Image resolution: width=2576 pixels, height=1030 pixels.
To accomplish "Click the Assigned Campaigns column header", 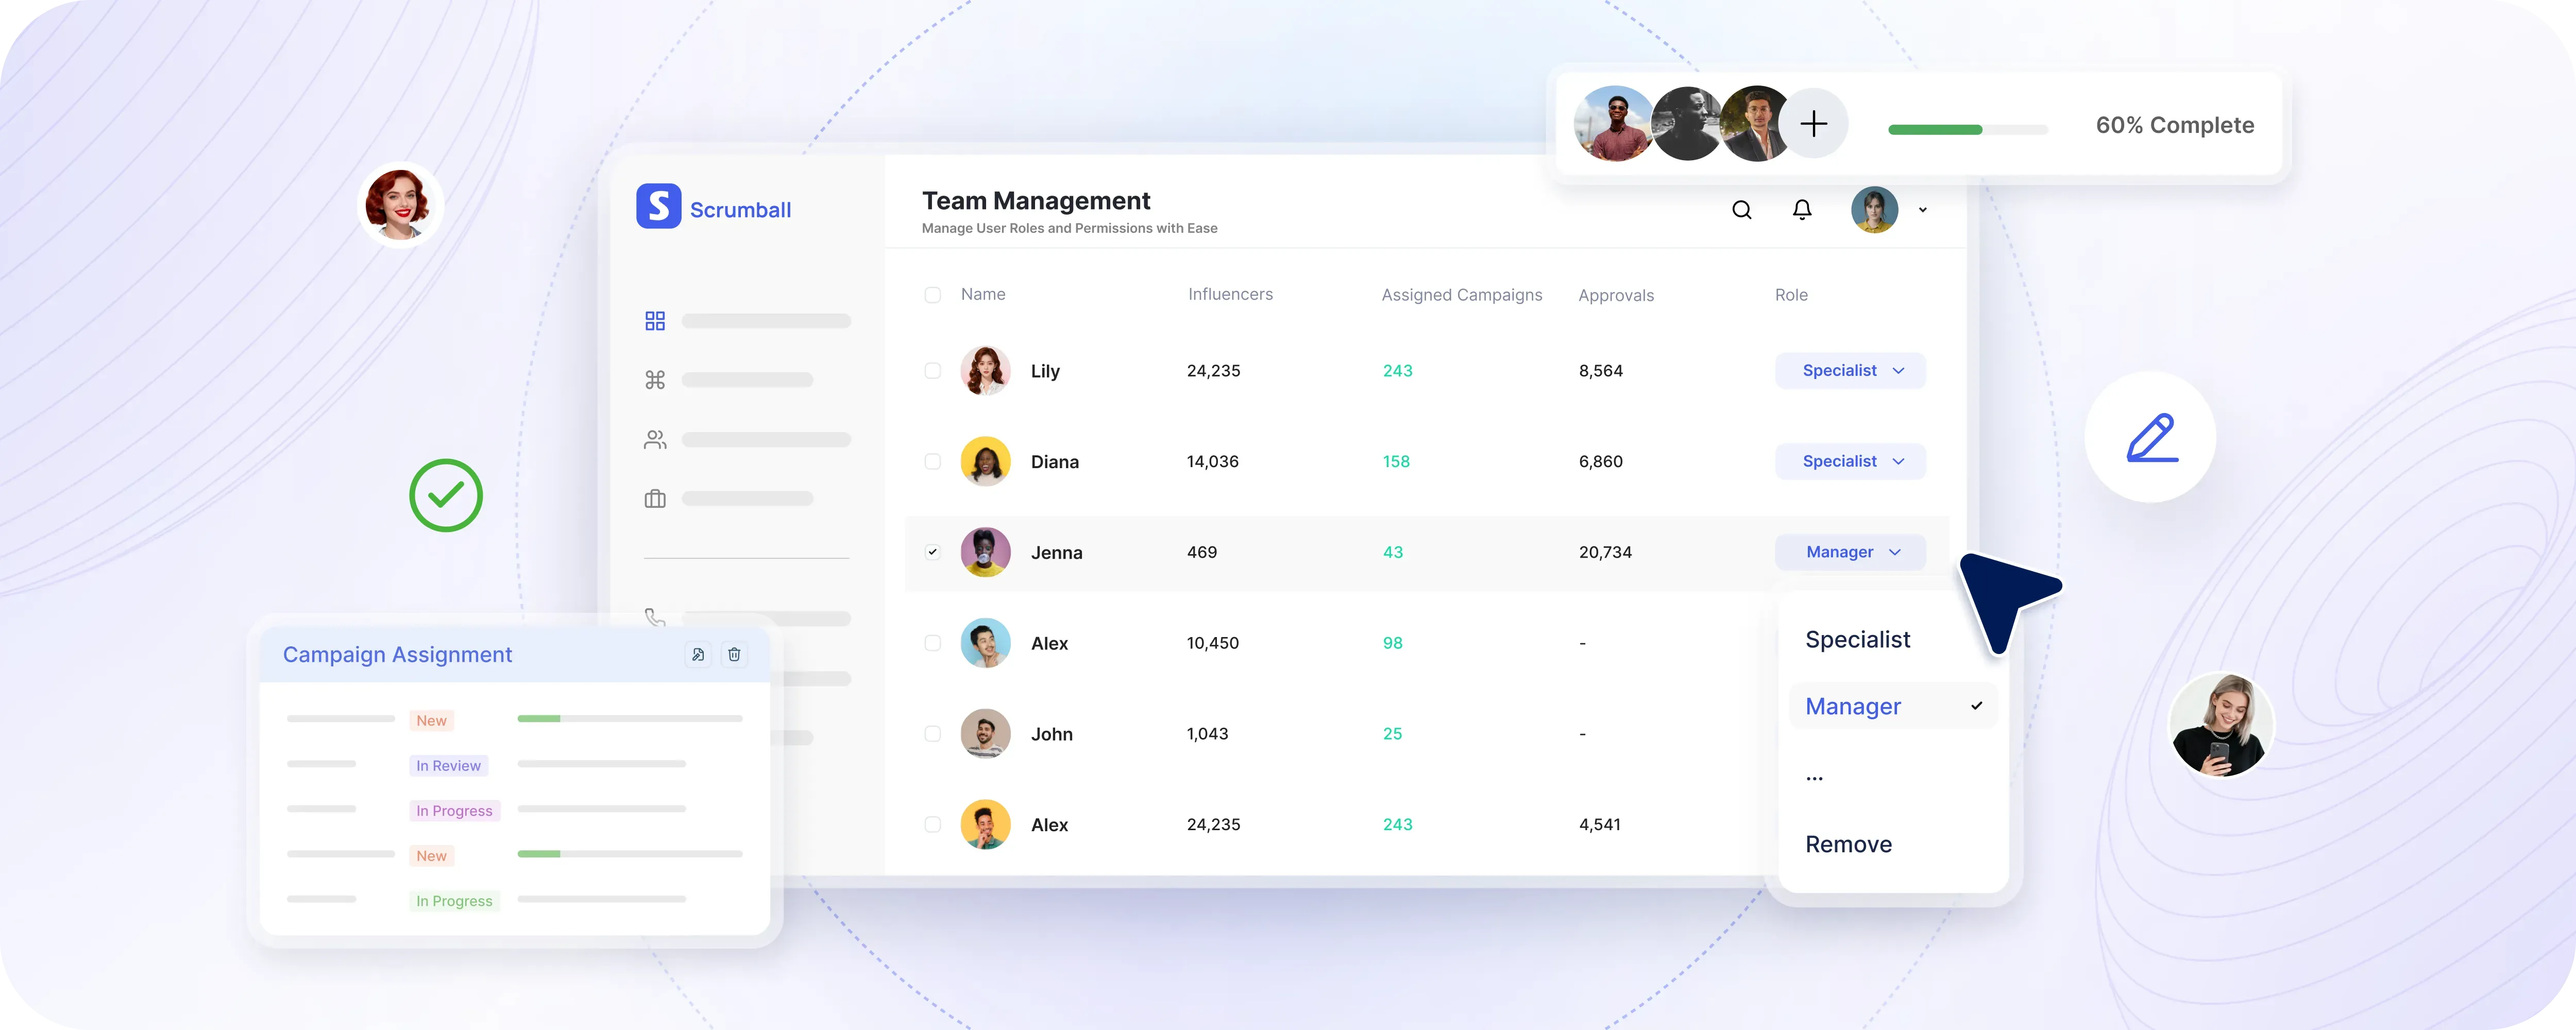I will (x=1461, y=295).
